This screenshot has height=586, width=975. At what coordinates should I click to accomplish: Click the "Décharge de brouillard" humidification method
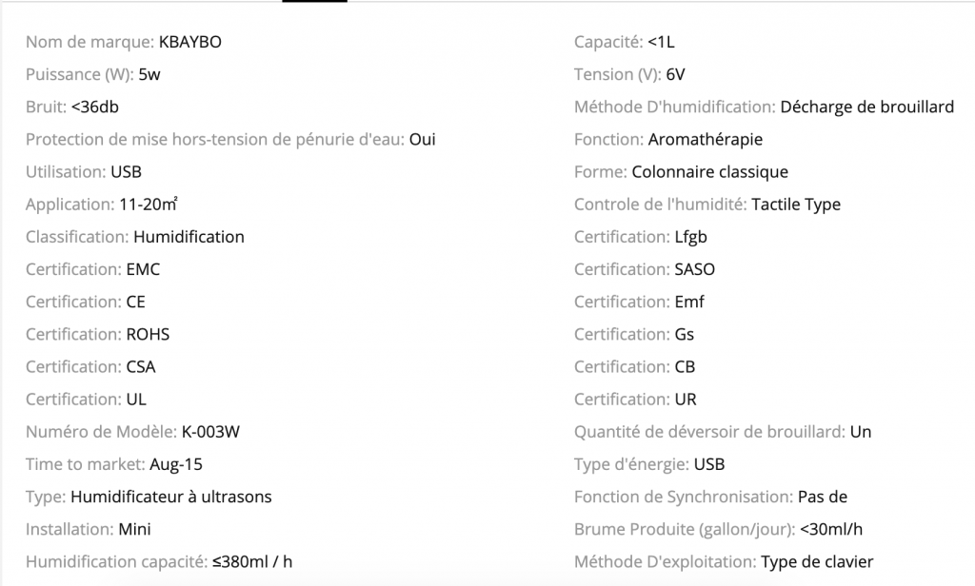[x=866, y=107]
